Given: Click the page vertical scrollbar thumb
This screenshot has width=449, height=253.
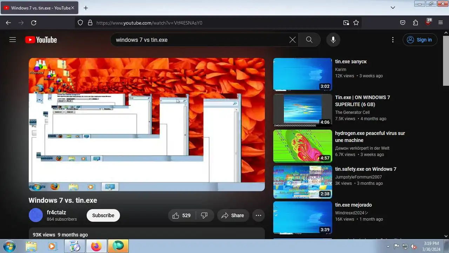Looking at the screenshot, I should 446,60.
